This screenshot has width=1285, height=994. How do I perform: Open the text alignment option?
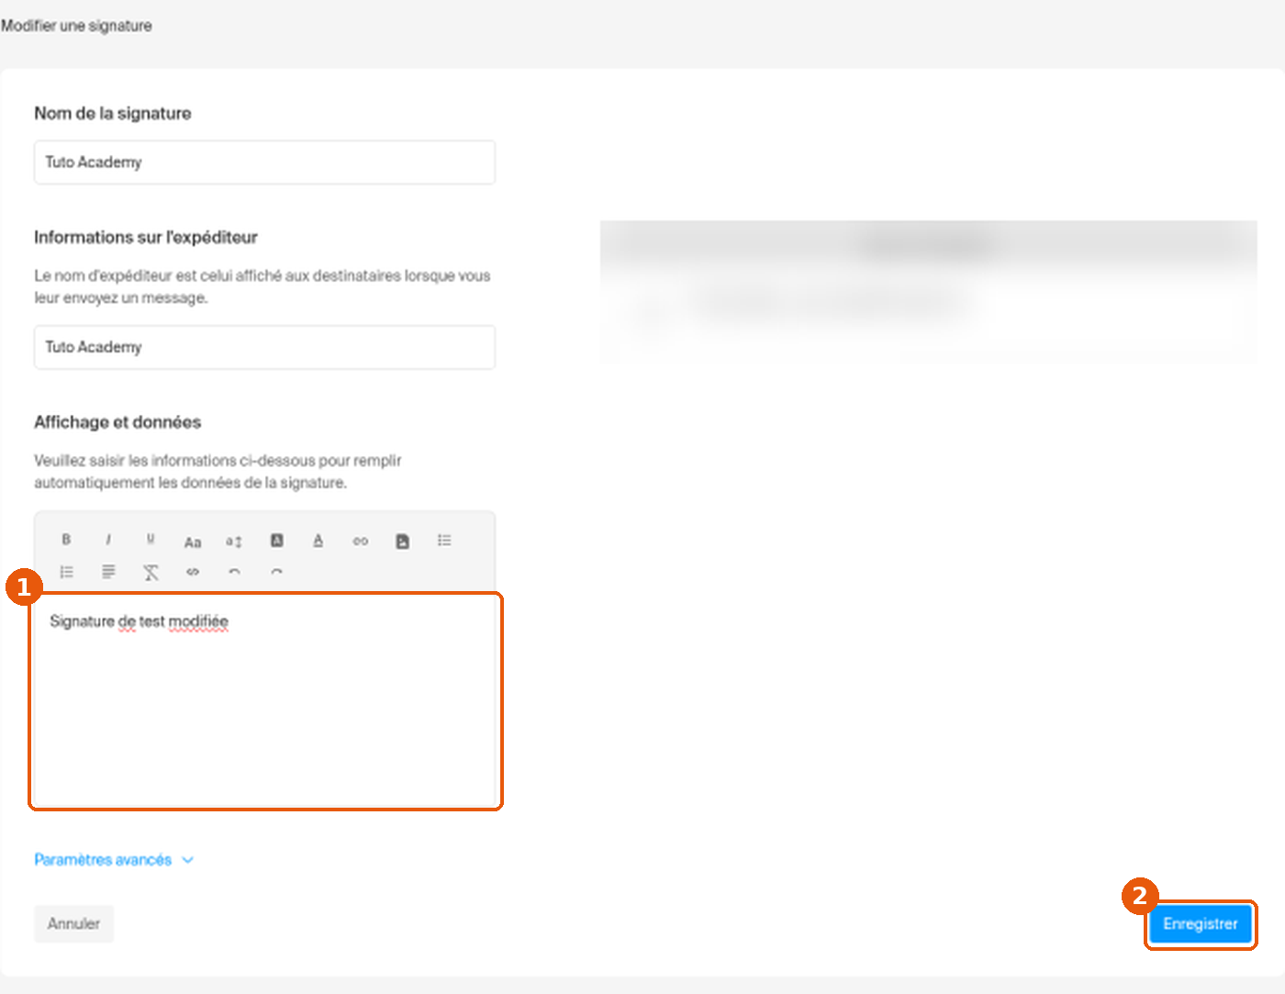pyautogui.click(x=108, y=572)
